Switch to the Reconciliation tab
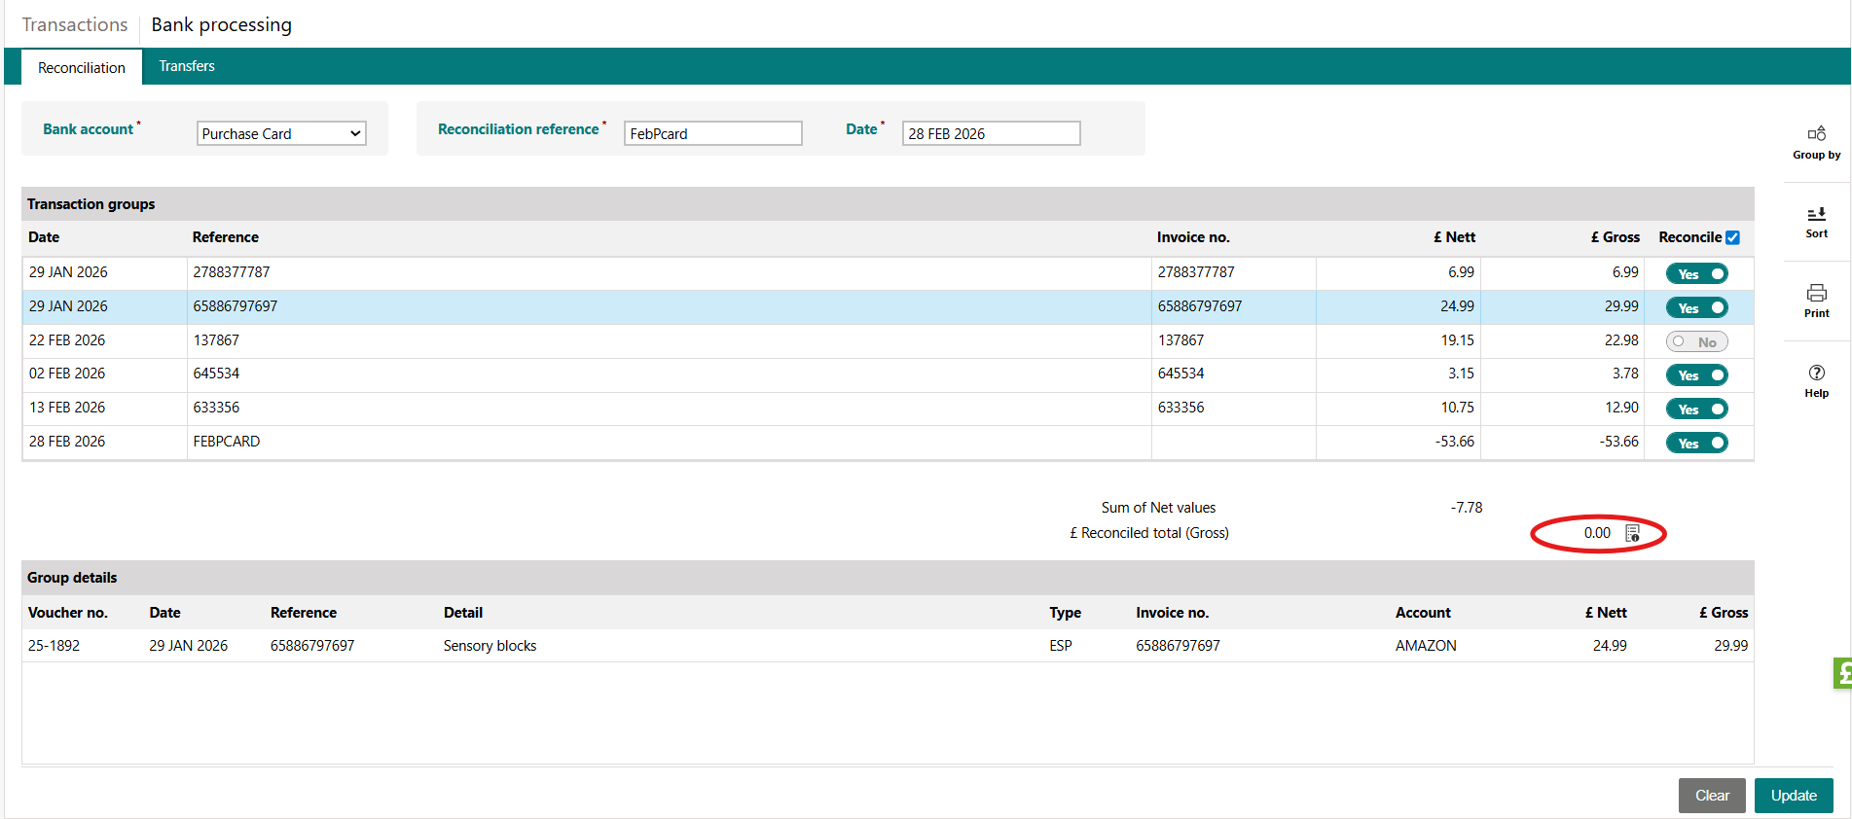1852x819 pixels. click(82, 67)
